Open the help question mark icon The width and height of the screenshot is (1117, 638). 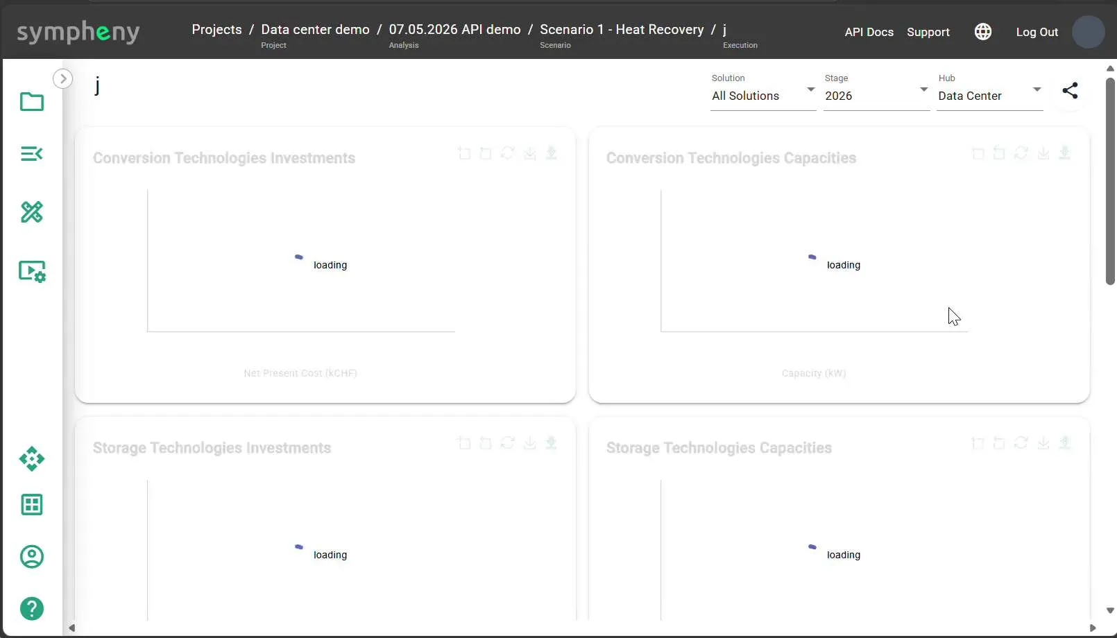coord(32,609)
